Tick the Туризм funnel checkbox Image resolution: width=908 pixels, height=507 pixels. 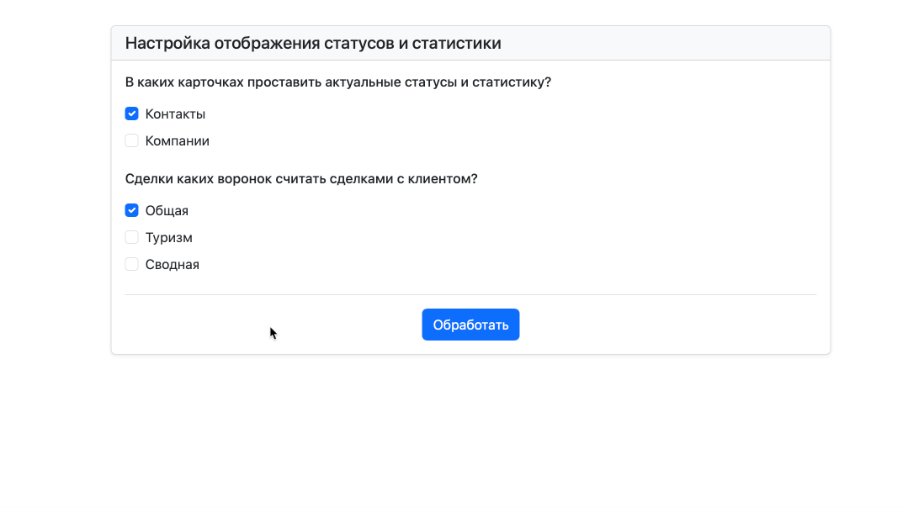tap(132, 237)
